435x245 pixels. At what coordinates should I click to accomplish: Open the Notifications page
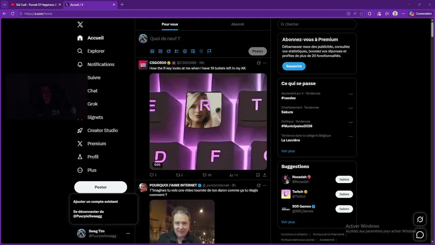(96, 64)
